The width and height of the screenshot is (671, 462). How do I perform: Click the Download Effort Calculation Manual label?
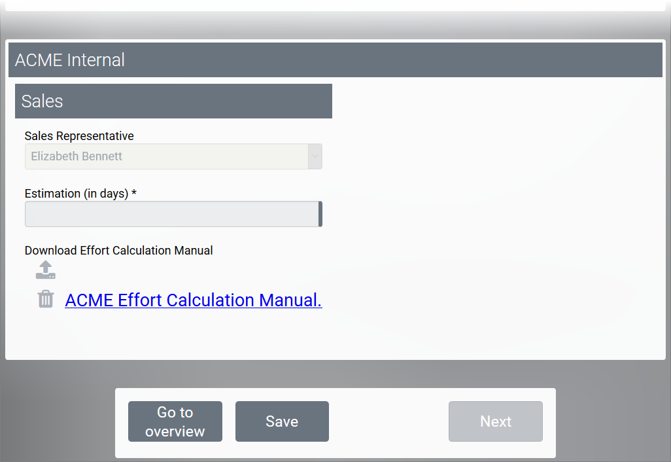118,250
